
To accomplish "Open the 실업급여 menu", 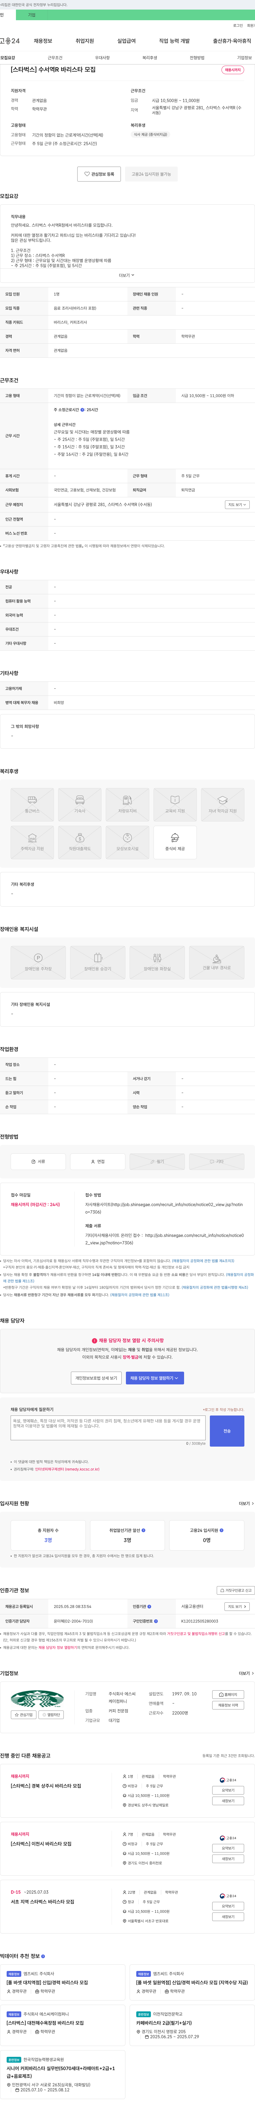I will click(x=127, y=41).
